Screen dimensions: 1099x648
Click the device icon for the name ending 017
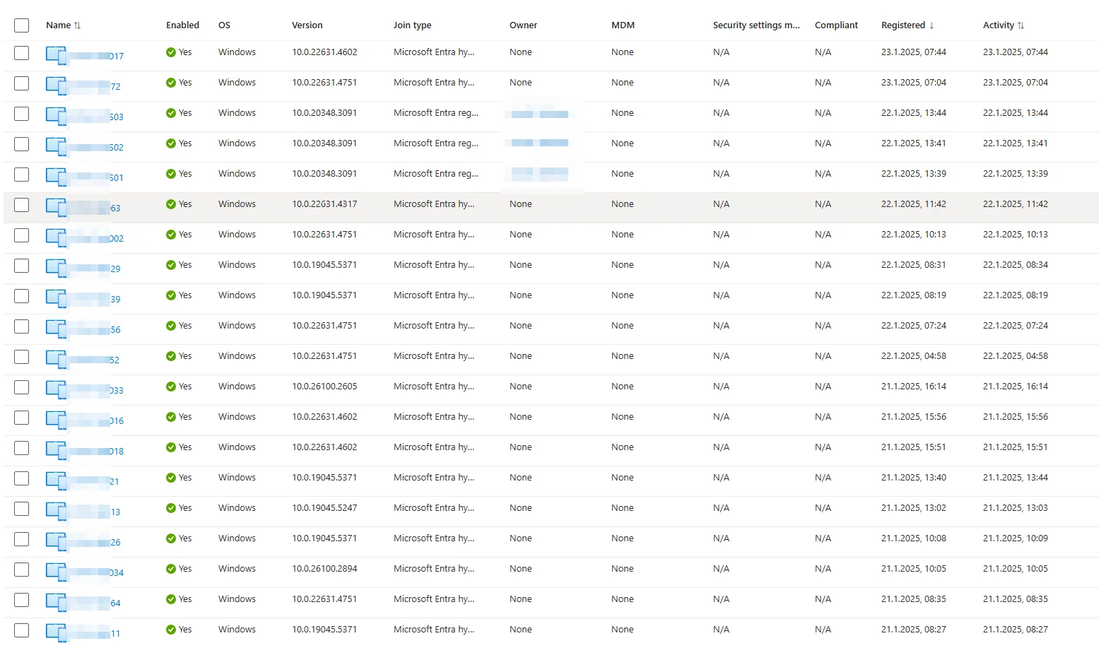(x=56, y=55)
